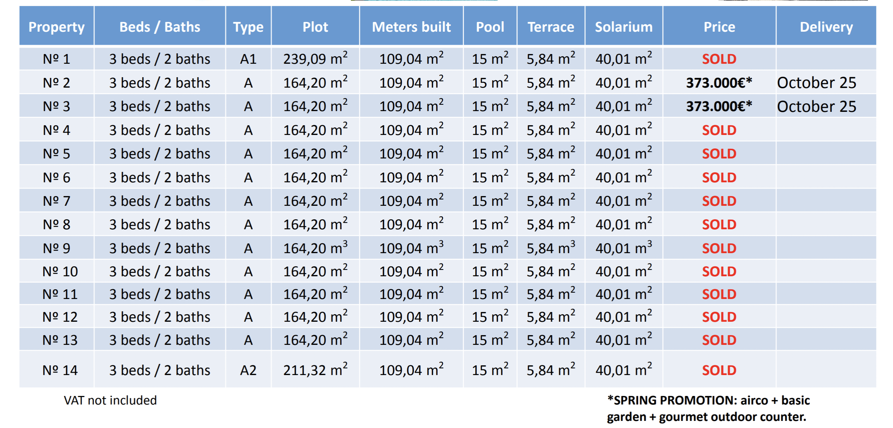
Task: Click the Beds / Baths column header
Action: coord(160,27)
